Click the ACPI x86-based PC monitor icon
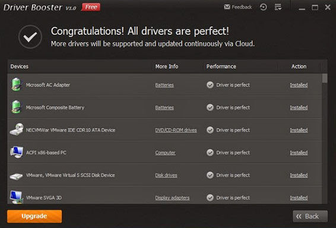Viewport: 336px width, 228px height. (17, 152)
